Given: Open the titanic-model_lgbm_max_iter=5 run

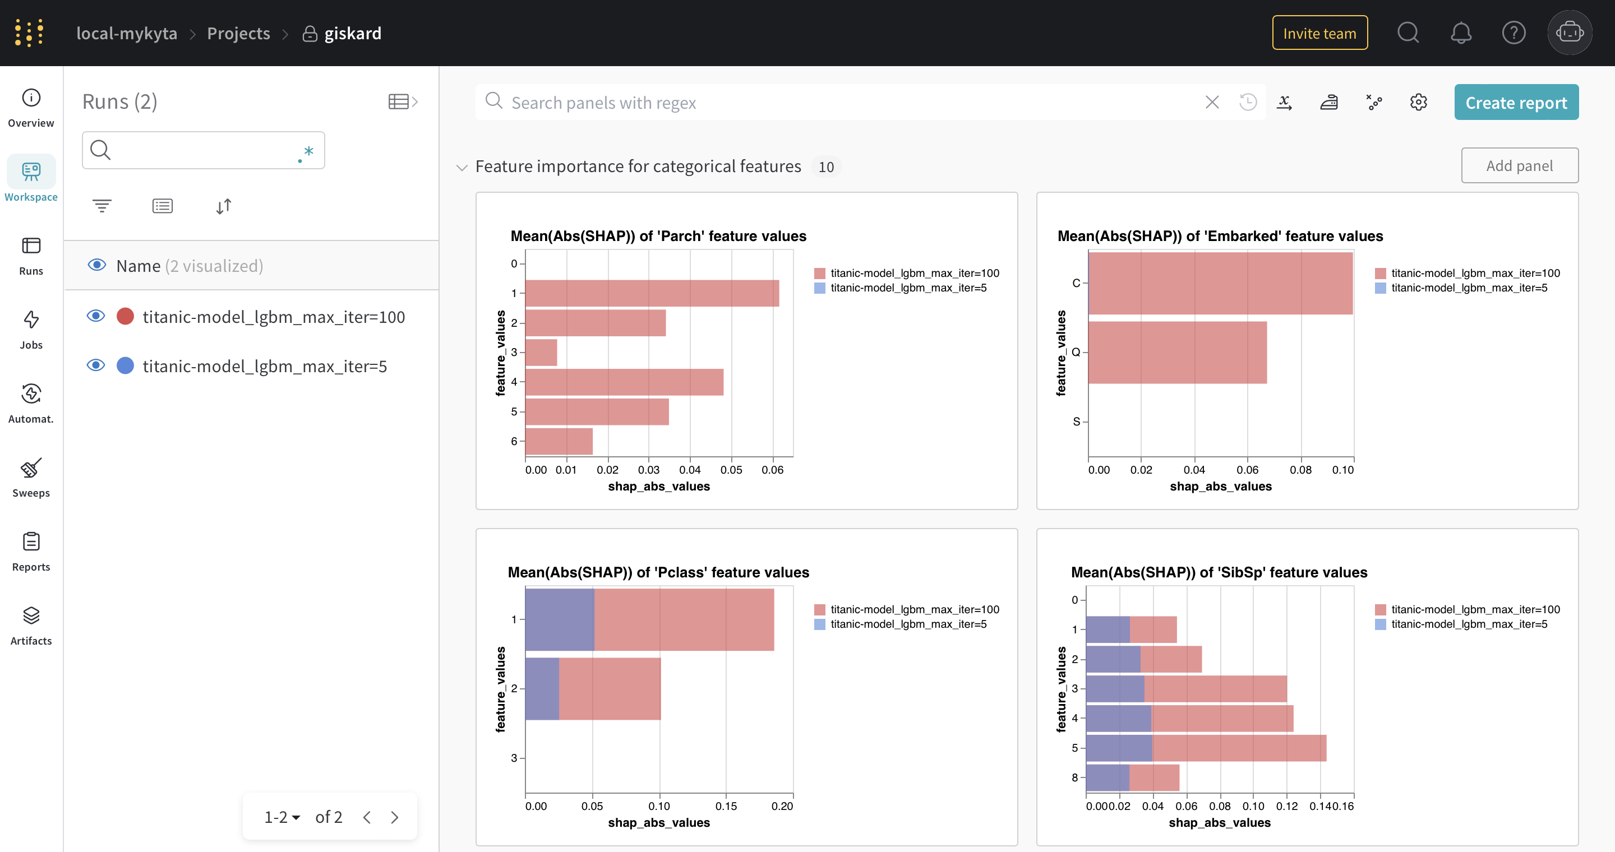Looking at the screenshot, I should pyautogui.click(x=265, y=365).
